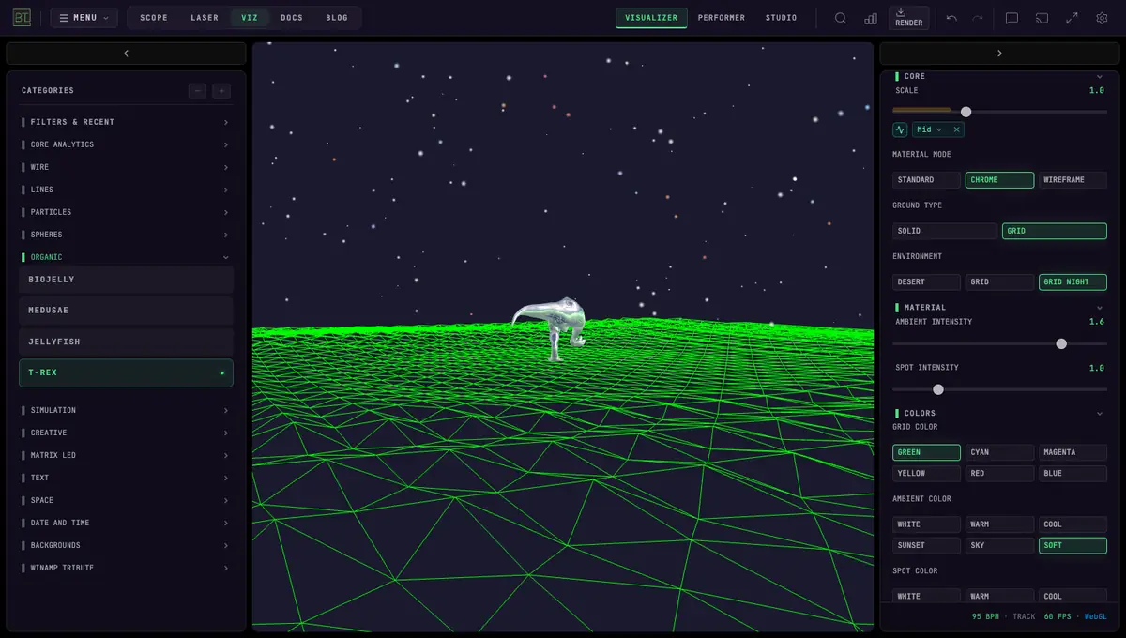Choose Yellow grid color
This screenshot has width=1126, height=638.
coord(926,474)
